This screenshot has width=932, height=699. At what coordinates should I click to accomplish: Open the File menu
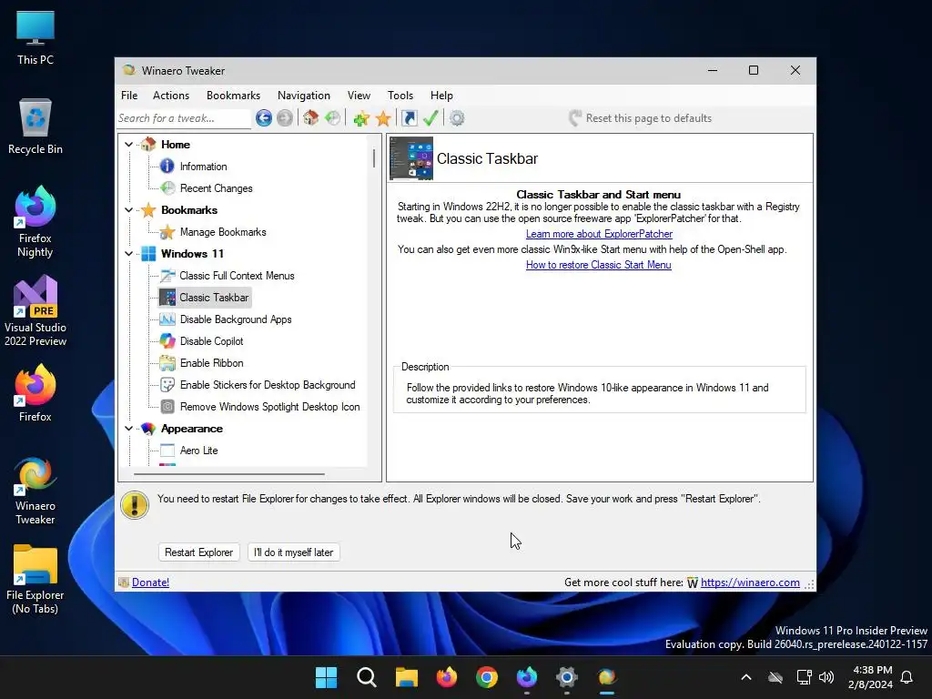(x=129, y=95)
